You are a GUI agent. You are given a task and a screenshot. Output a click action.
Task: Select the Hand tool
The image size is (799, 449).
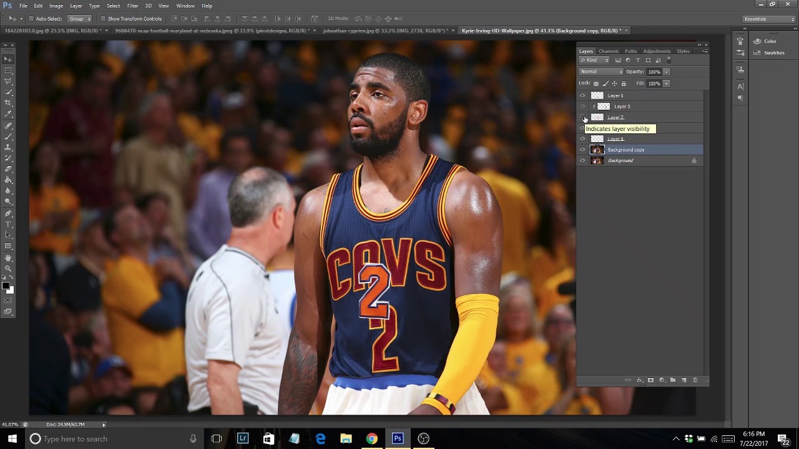(8, 258)
